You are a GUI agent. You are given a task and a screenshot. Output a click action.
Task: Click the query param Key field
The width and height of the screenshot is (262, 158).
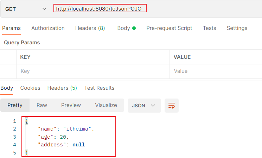click(x=91, y=71)
